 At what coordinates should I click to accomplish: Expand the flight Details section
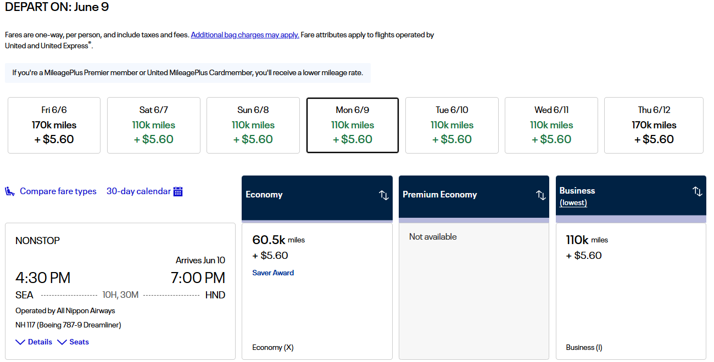[34, 342]
